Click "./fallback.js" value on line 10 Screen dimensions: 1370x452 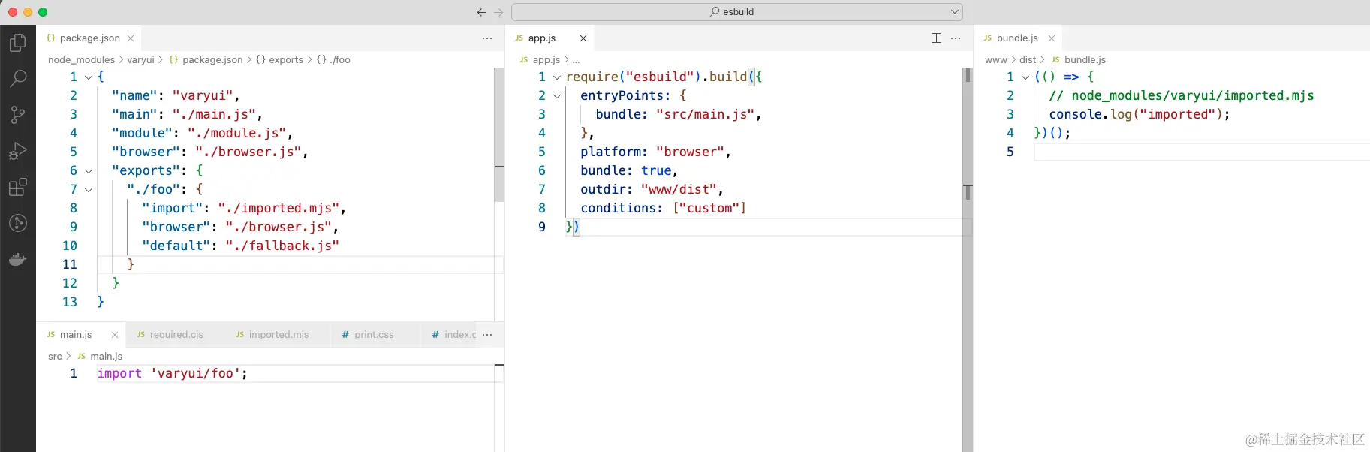pos(282,246)
